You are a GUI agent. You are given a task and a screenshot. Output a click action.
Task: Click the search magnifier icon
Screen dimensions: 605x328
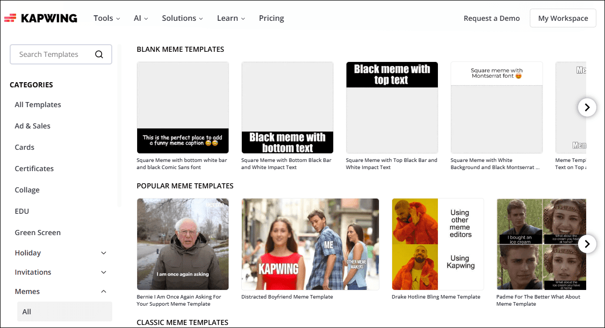point(99,54)
